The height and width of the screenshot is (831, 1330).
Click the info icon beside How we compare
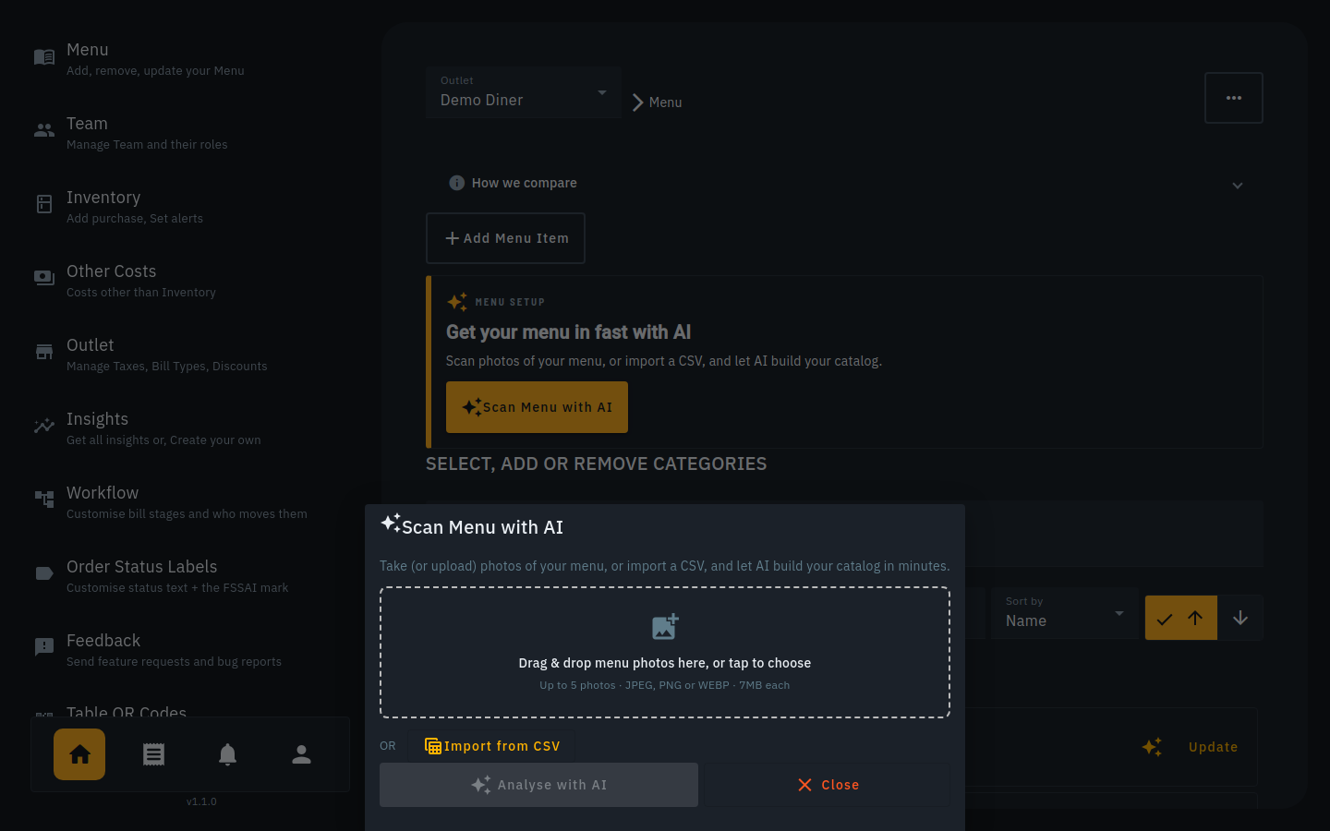click(x=456, y=183)
